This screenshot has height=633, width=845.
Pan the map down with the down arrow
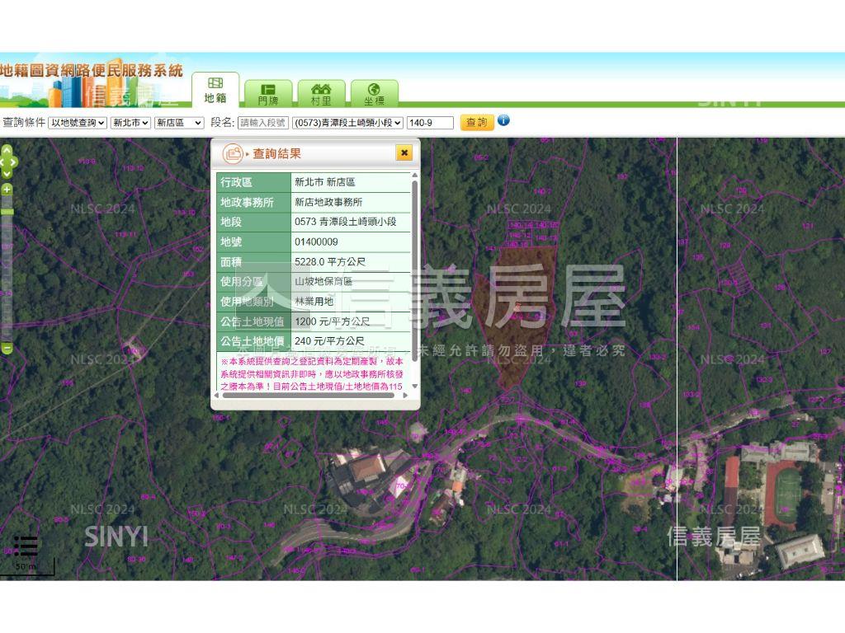pos(7,173)
